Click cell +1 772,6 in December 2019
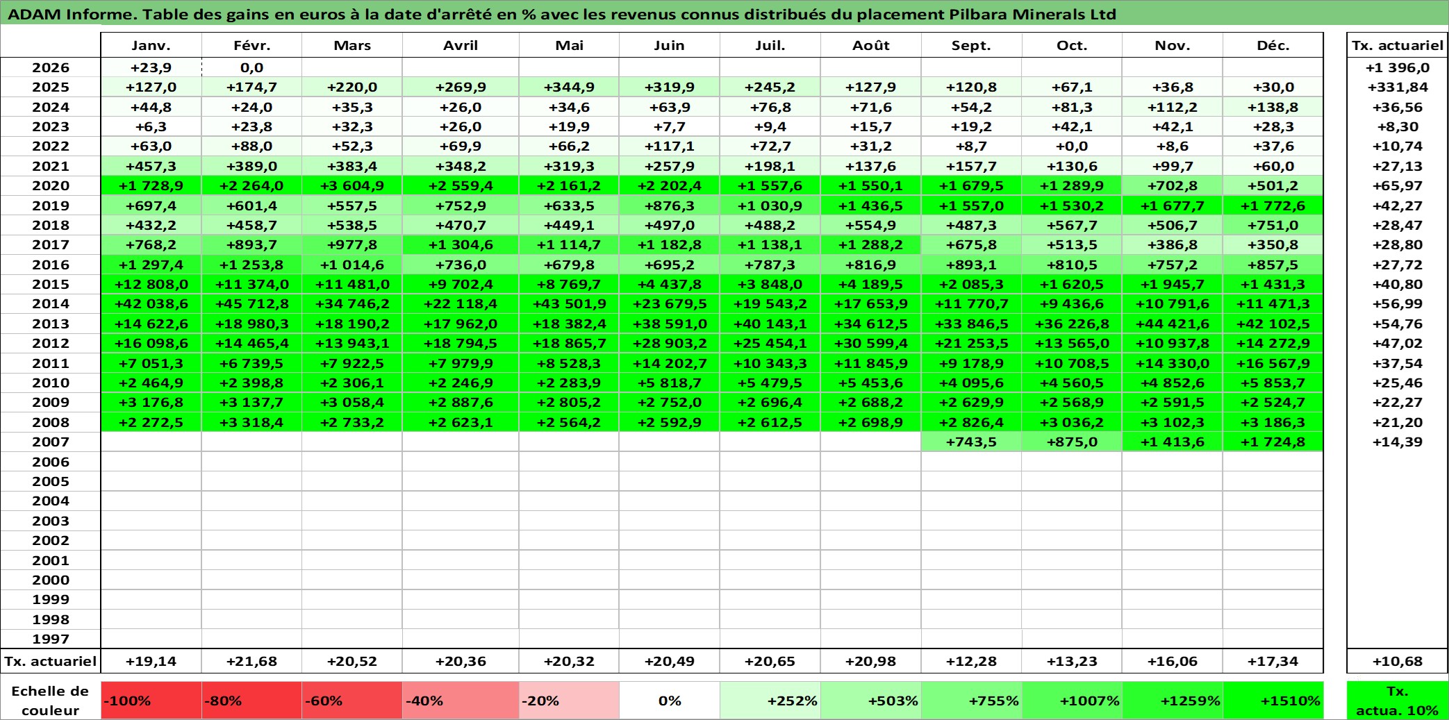 pyautogui.click(x=1273, y=206)
